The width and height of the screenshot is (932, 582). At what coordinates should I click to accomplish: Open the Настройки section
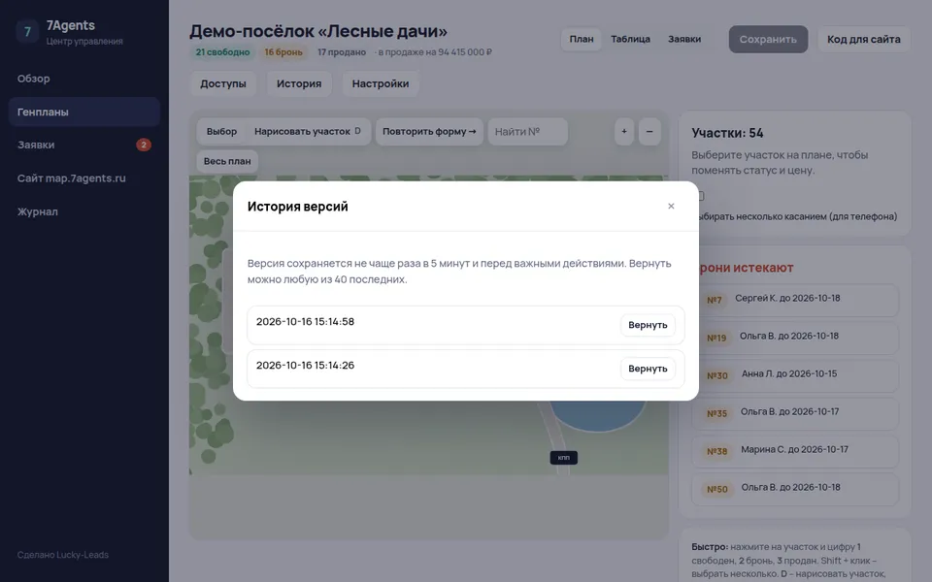tap(381, 83)
